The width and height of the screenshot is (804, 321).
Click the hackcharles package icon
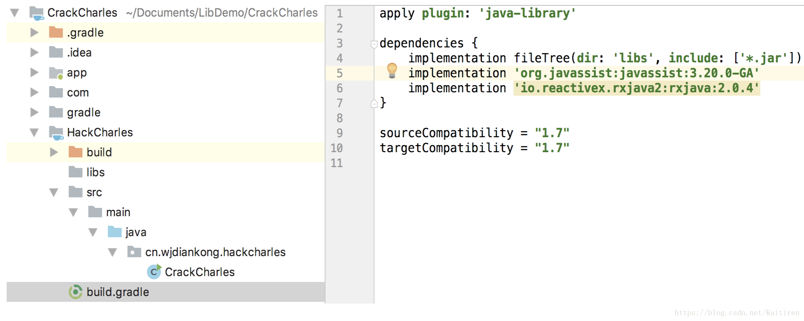click(x=134, y=252)
